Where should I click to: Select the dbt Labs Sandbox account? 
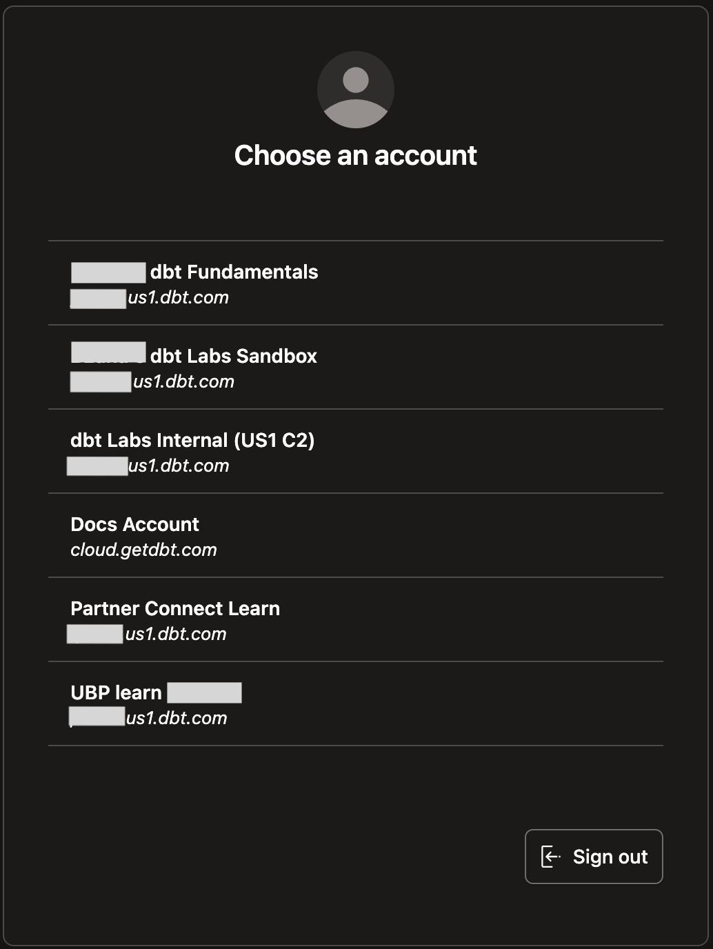pyautogui.click(x=356, y=367)
